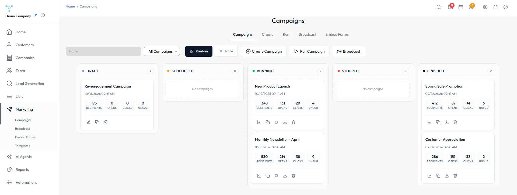Follow the Home breadcrumb link
The width and height of the screenshot is (517, 195).
click(70, 6)
